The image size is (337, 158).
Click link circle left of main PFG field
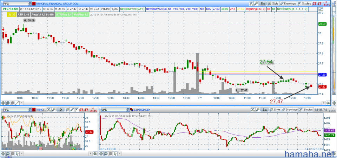[x=2, y=4]
